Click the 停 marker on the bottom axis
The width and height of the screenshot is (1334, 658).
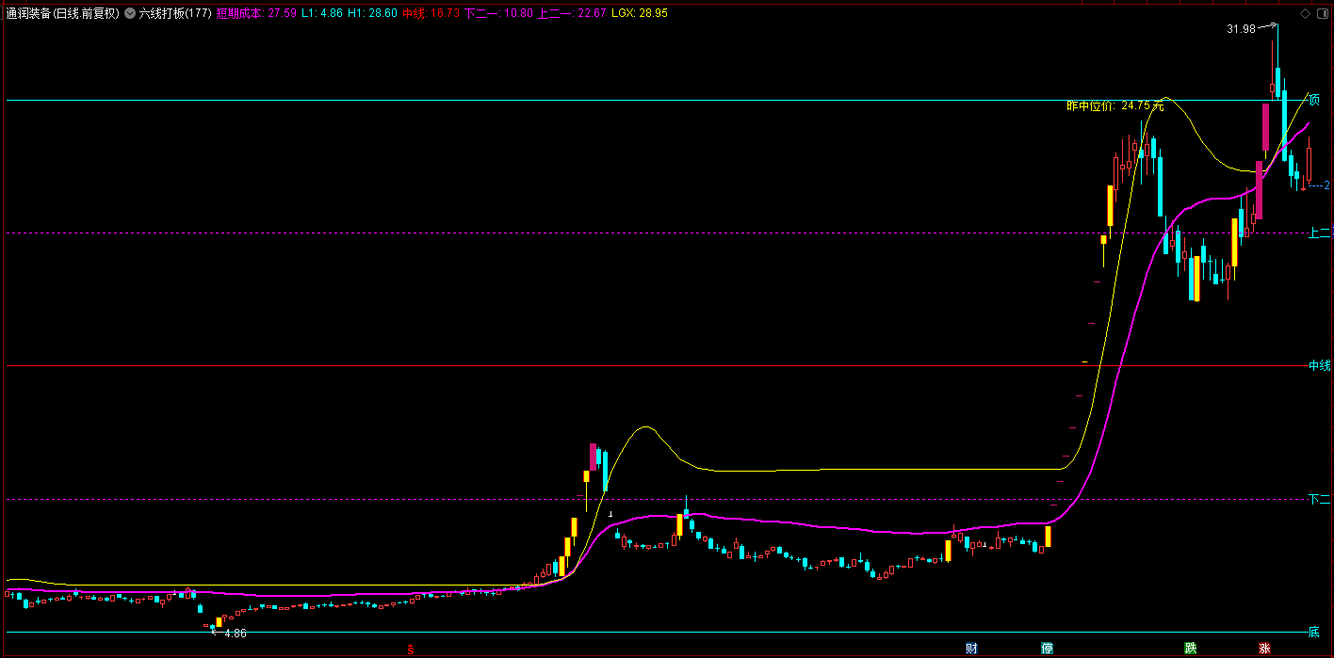1047,648
